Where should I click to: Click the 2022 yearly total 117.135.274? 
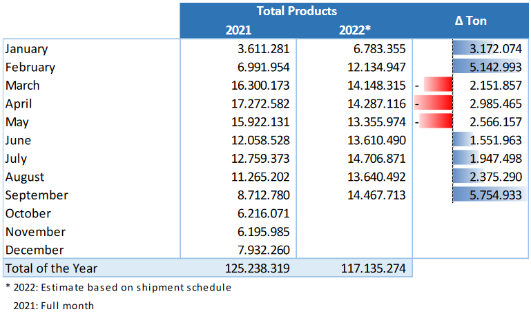tap(373, 268)
